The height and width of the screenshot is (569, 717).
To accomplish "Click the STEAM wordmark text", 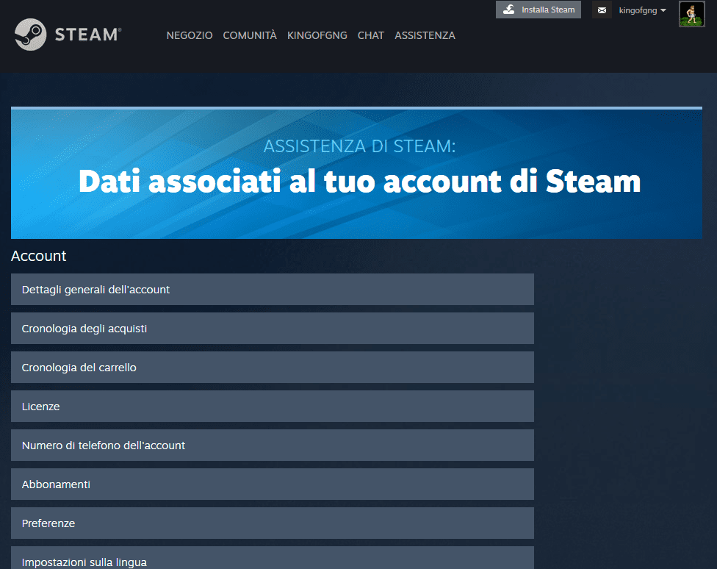I will (87, 35).
